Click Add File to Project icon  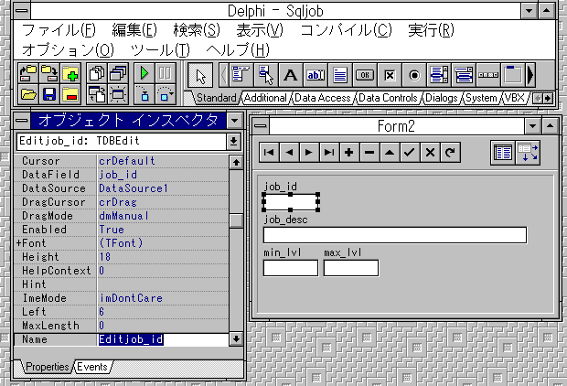point(70,74)
